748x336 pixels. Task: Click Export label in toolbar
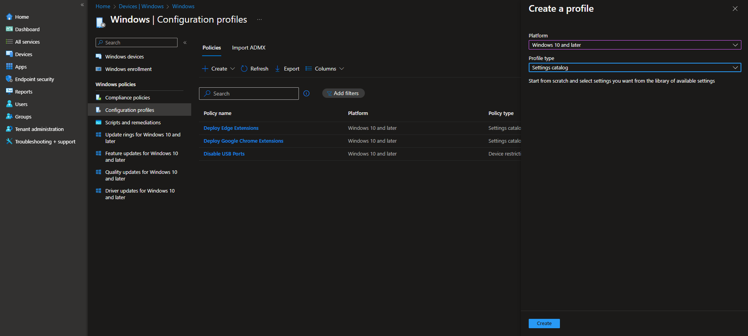click(291, 69)
